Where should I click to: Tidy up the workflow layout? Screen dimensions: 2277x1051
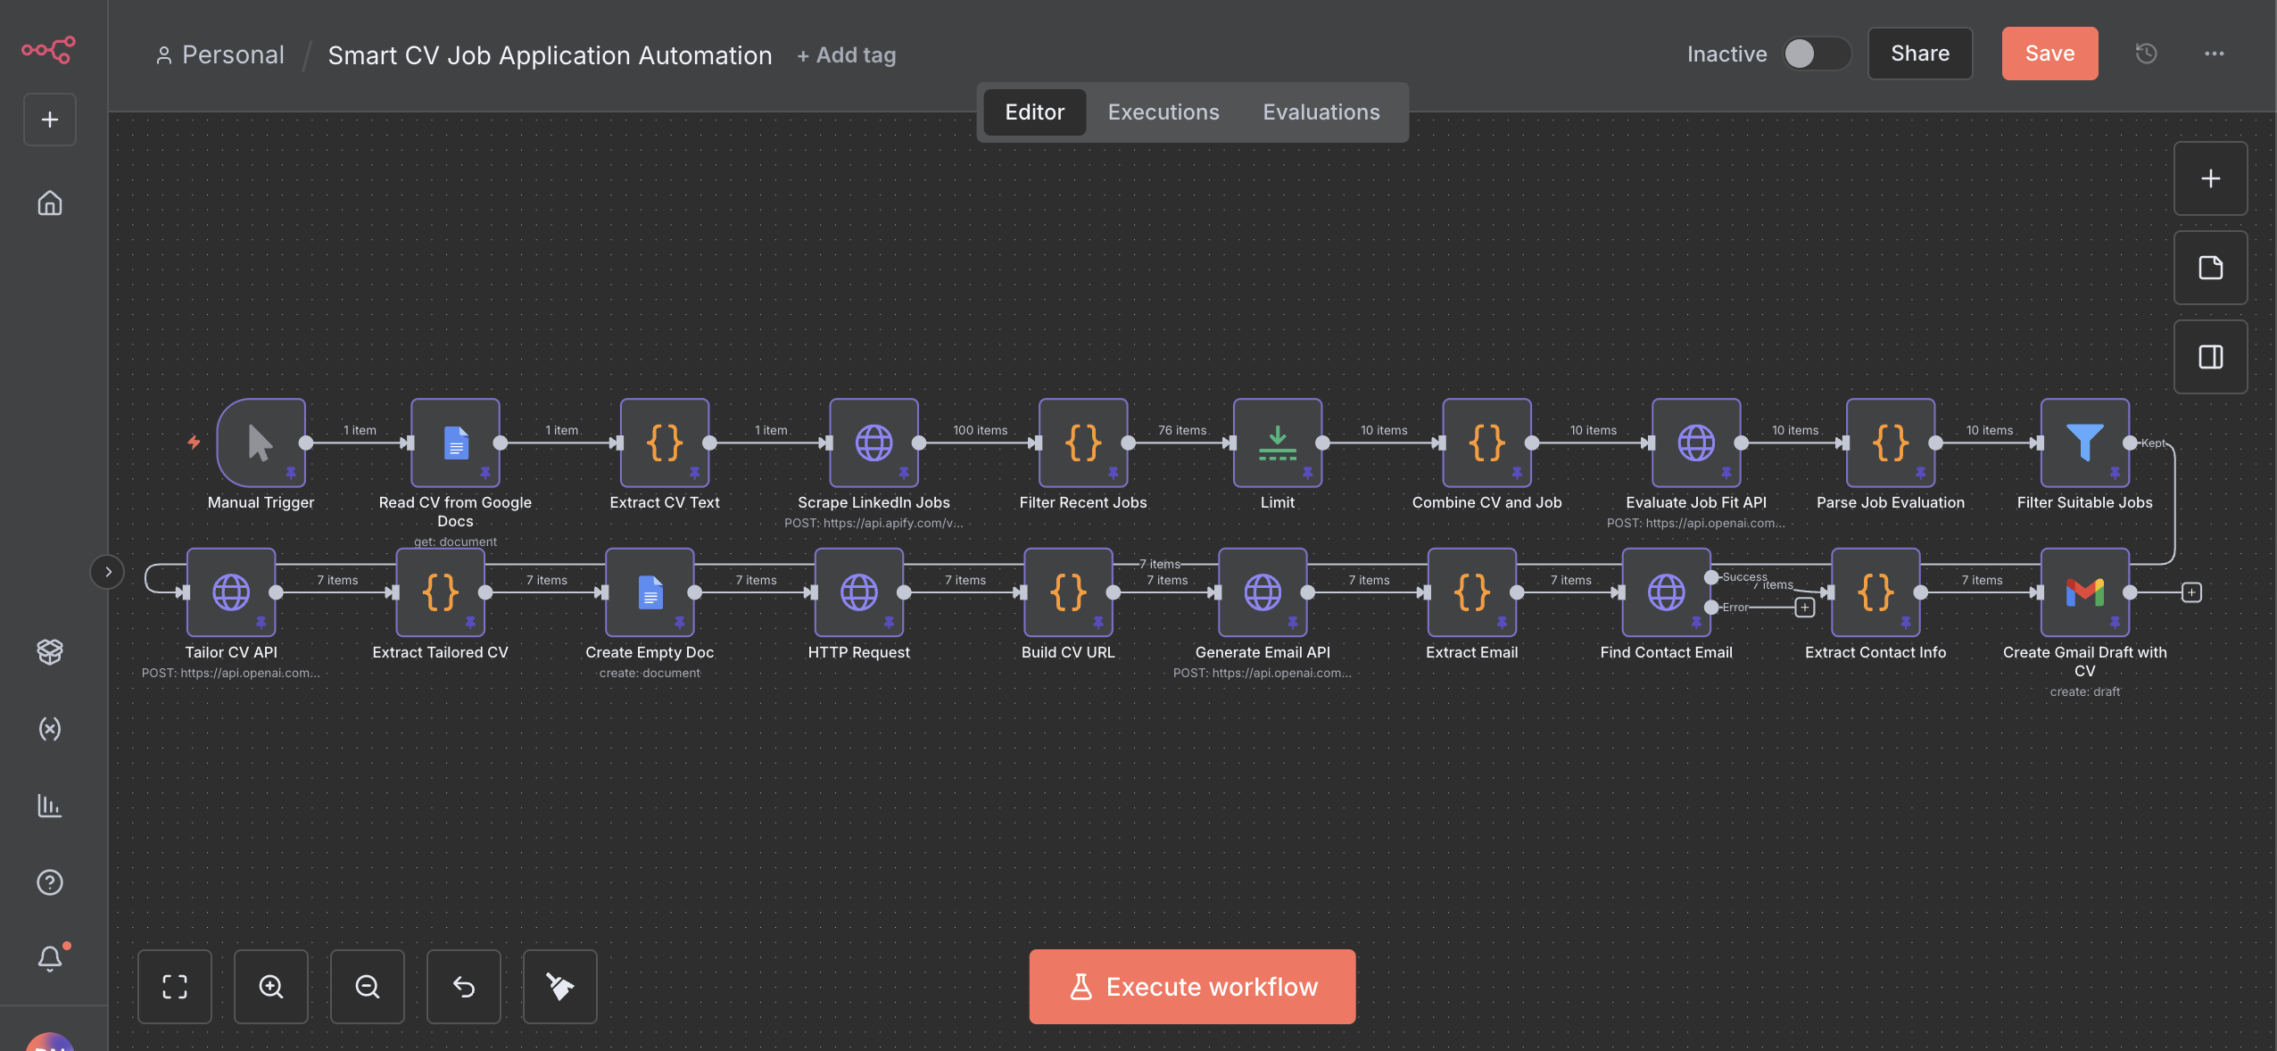coord(559,987)
